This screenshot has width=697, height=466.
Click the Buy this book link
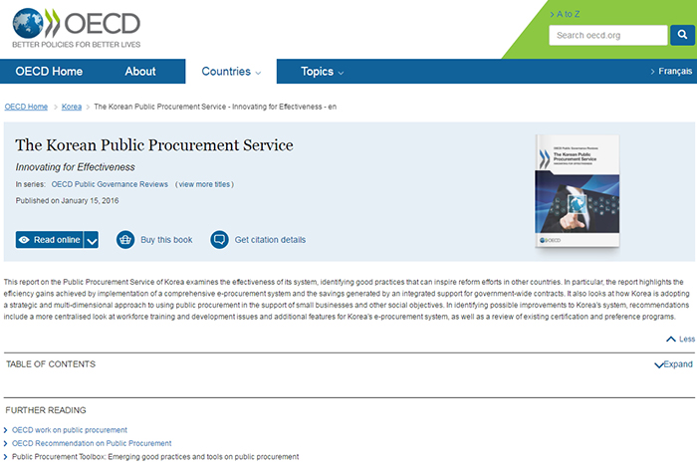(166, 240)
